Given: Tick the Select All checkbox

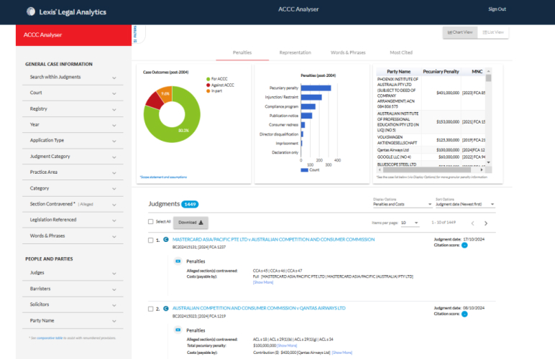Looking at the screenshot, I should (150, 222).
